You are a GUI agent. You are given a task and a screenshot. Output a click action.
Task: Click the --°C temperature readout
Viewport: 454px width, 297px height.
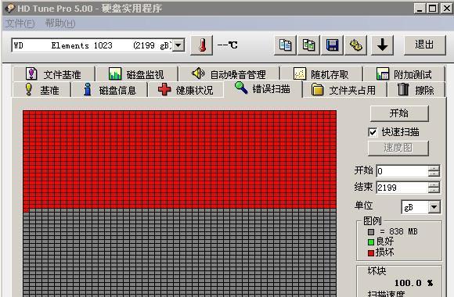[227, 45]
